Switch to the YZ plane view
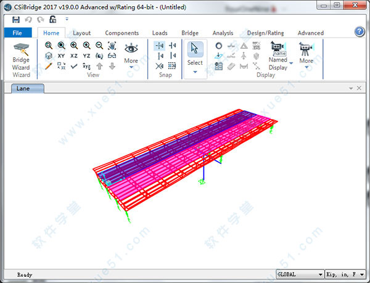Screen dimensions: 370x283 87,56
